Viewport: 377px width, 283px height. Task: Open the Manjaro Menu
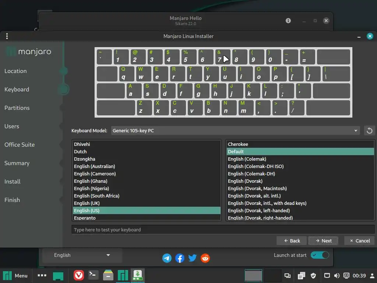pos(15,276)
